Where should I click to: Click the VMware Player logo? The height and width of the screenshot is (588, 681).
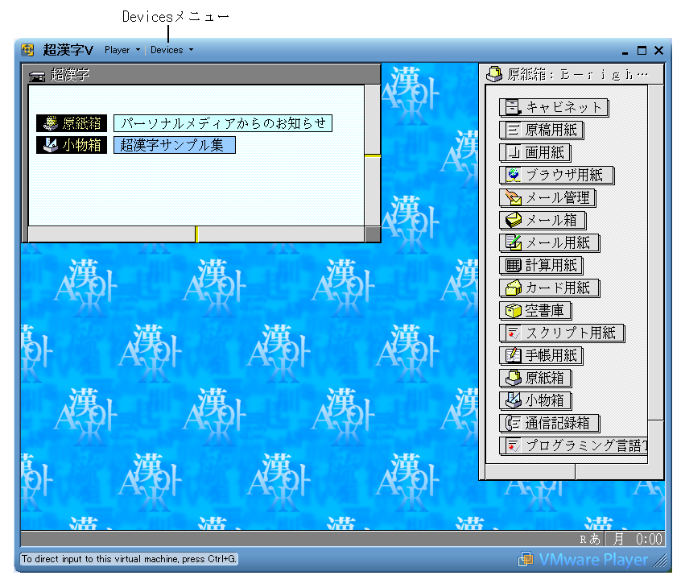583,559
